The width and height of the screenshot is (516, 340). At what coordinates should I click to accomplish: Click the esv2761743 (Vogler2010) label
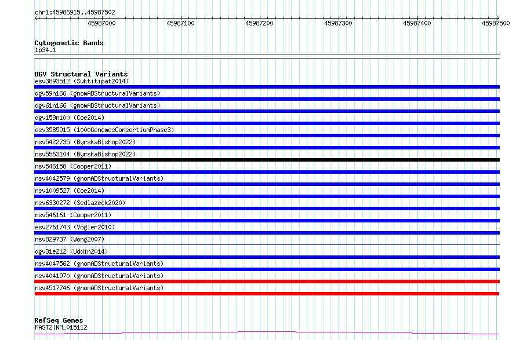75,227
